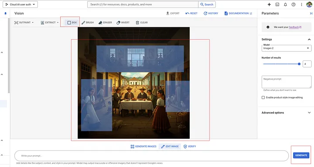
Task: Select the Brush tool
Action: tap(88, 23)
